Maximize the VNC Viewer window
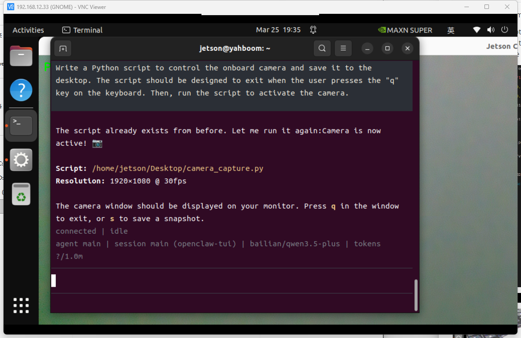The image size is (521, 338). coord(487,7)
